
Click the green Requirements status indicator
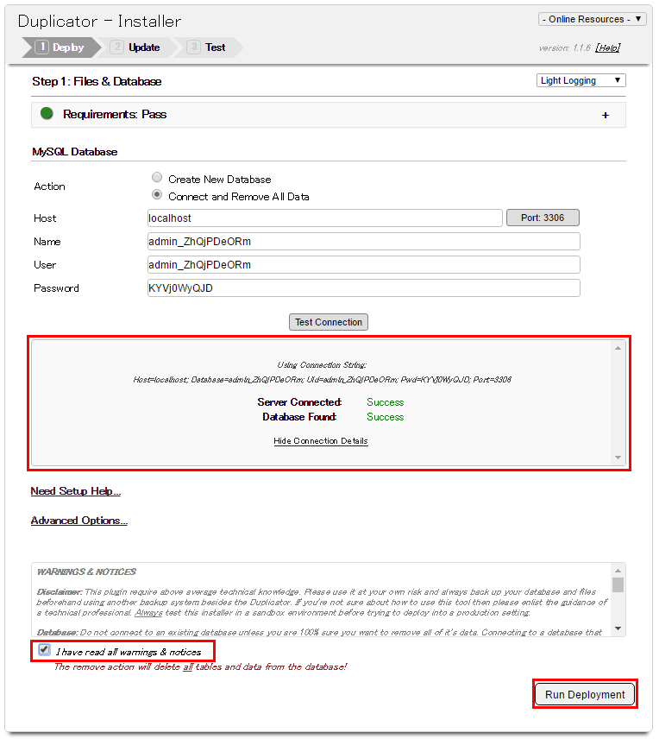click(x=47, y=114)
